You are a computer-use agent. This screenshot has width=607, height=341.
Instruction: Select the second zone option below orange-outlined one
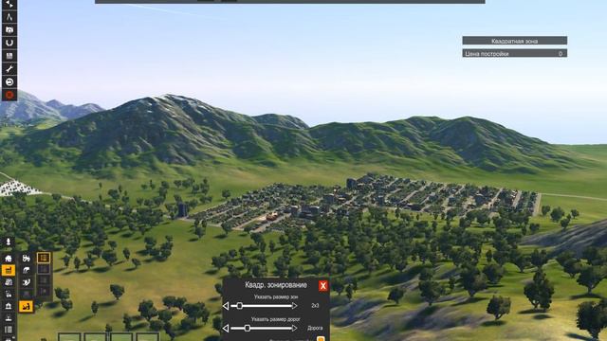44,269
